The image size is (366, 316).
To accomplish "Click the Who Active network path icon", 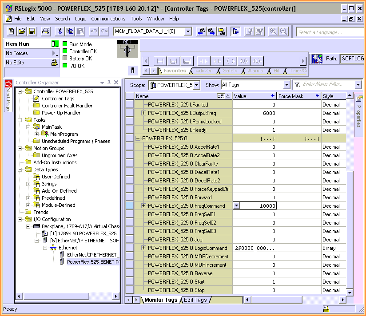I will (x=317, y=59).
